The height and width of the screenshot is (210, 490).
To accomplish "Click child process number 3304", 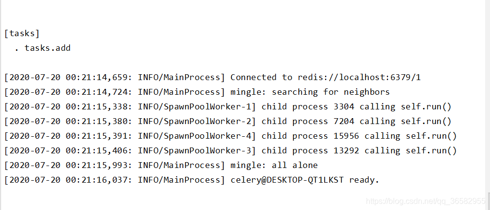I will coord(344,107).
